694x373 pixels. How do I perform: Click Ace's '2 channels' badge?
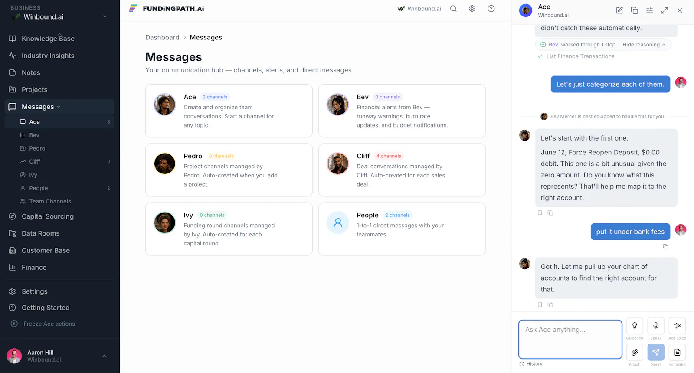[215, 97]
